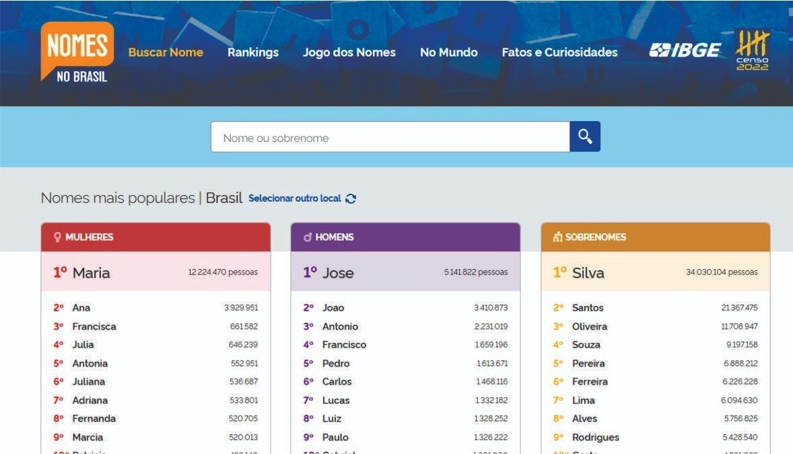
Task: Click the family icon in Sobrenomes header
Action: pos(557,237)
